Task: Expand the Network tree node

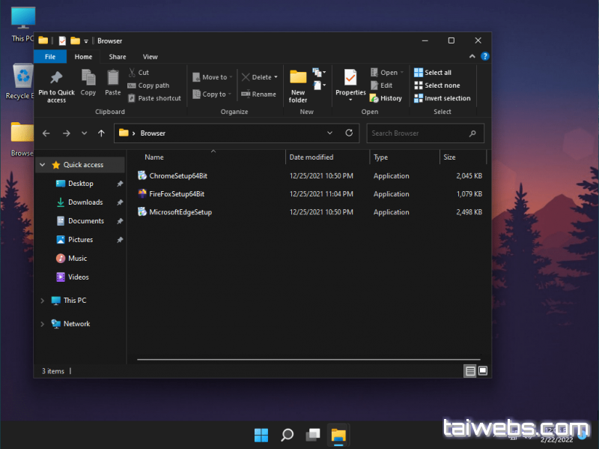Action: tap(43, 324)
